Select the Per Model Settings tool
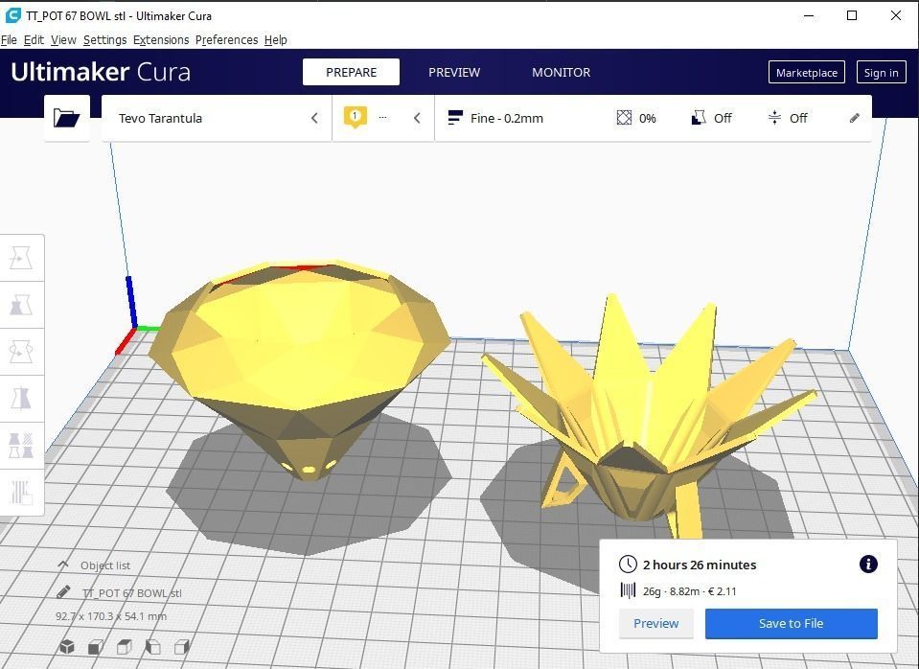The image size is (919, 669). [x=21, y=446]
